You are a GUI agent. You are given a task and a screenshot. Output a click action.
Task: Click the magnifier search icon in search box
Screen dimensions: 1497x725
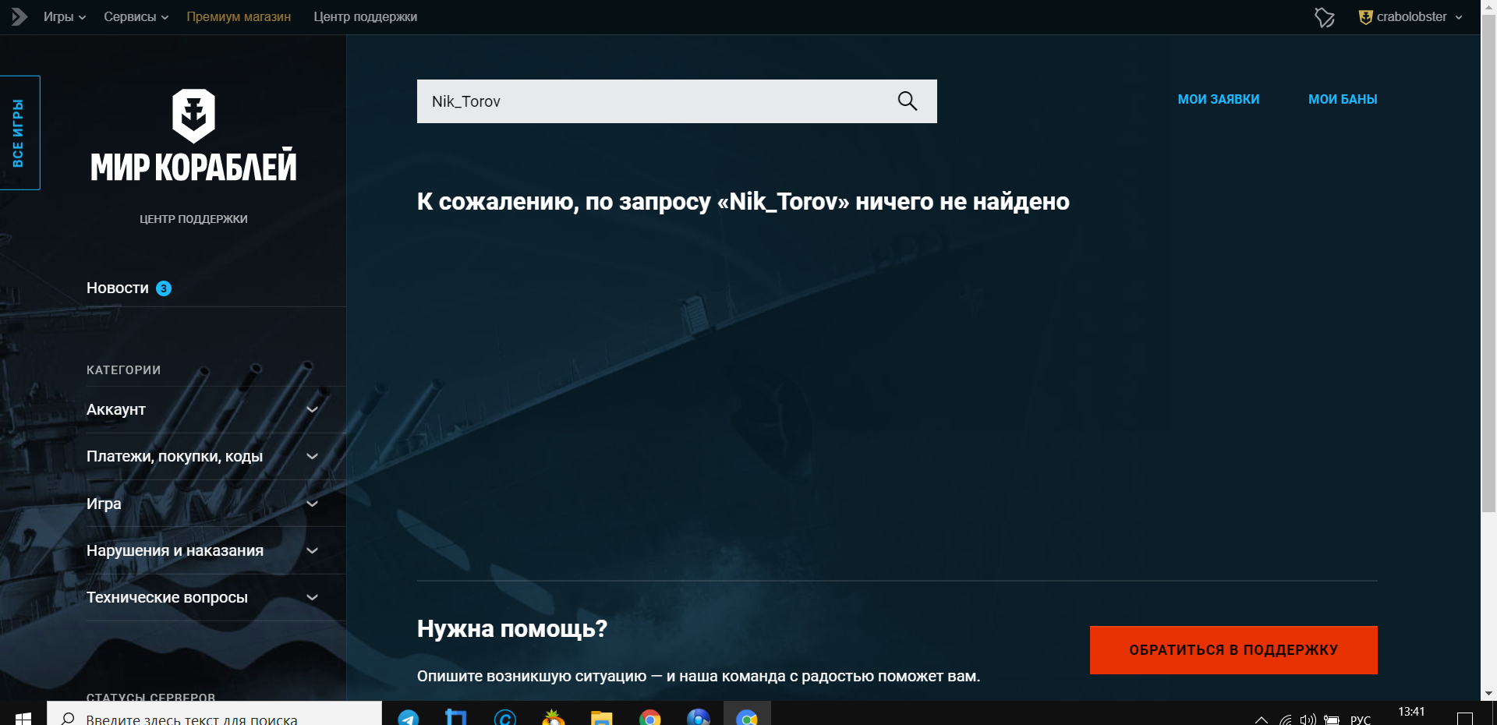(x=907, y=101)
